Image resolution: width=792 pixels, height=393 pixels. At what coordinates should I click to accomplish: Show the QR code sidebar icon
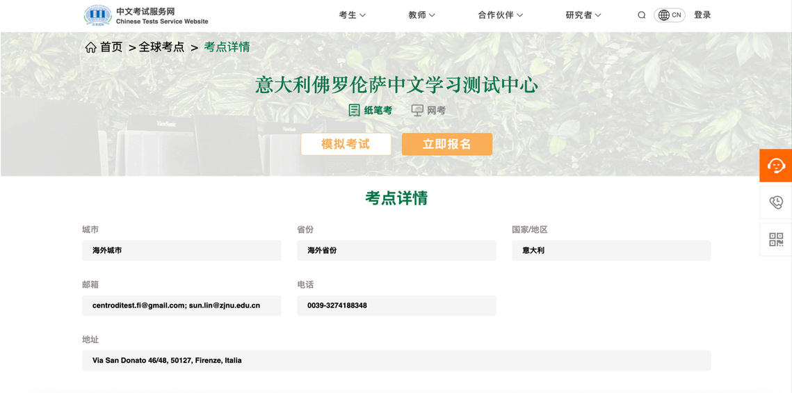point(775,240)
